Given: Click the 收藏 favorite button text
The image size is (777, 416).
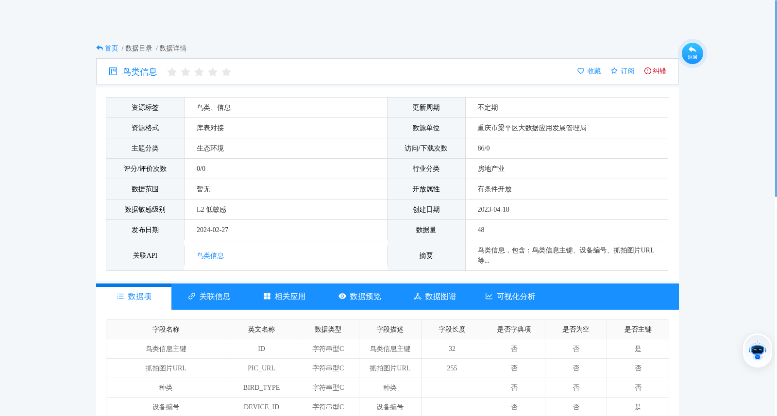Looking at the screenshot, I should pos(594,71).
